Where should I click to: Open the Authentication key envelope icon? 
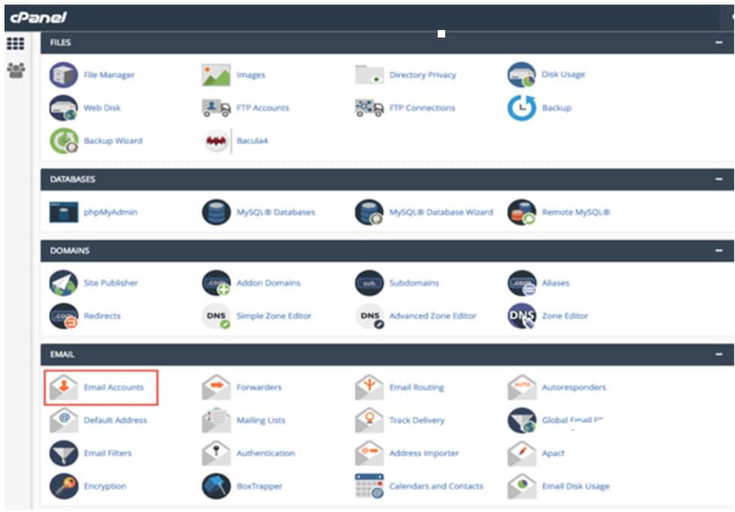click(x=216, y=453)
